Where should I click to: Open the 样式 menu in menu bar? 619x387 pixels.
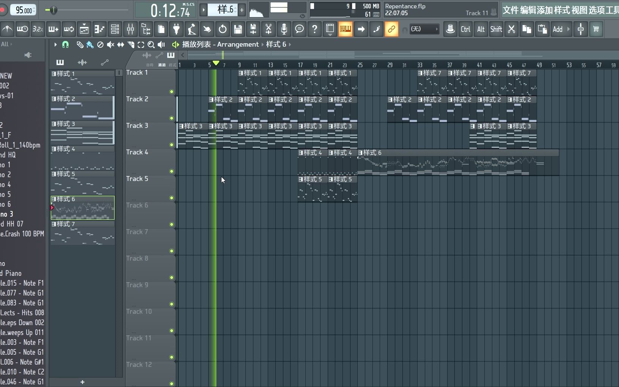562,10
